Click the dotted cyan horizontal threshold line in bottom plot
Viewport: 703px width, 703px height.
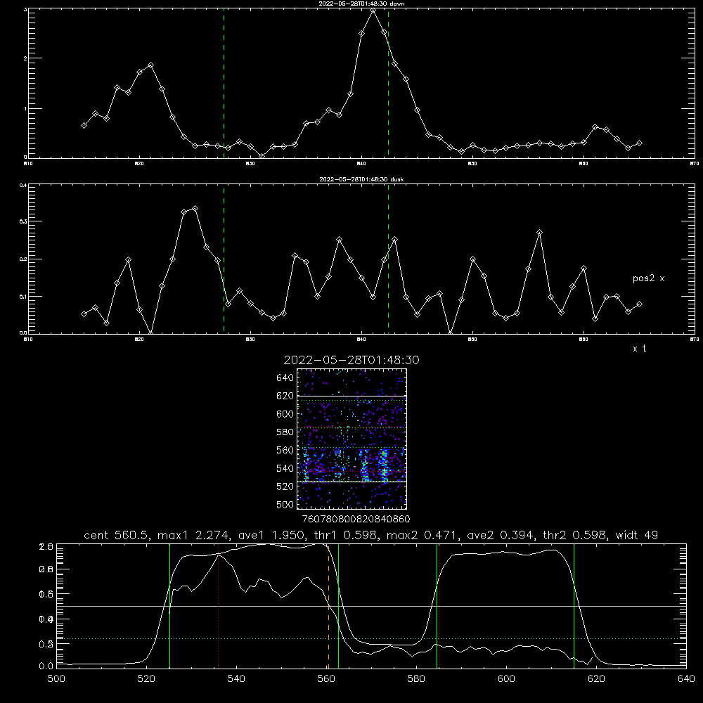371,638
